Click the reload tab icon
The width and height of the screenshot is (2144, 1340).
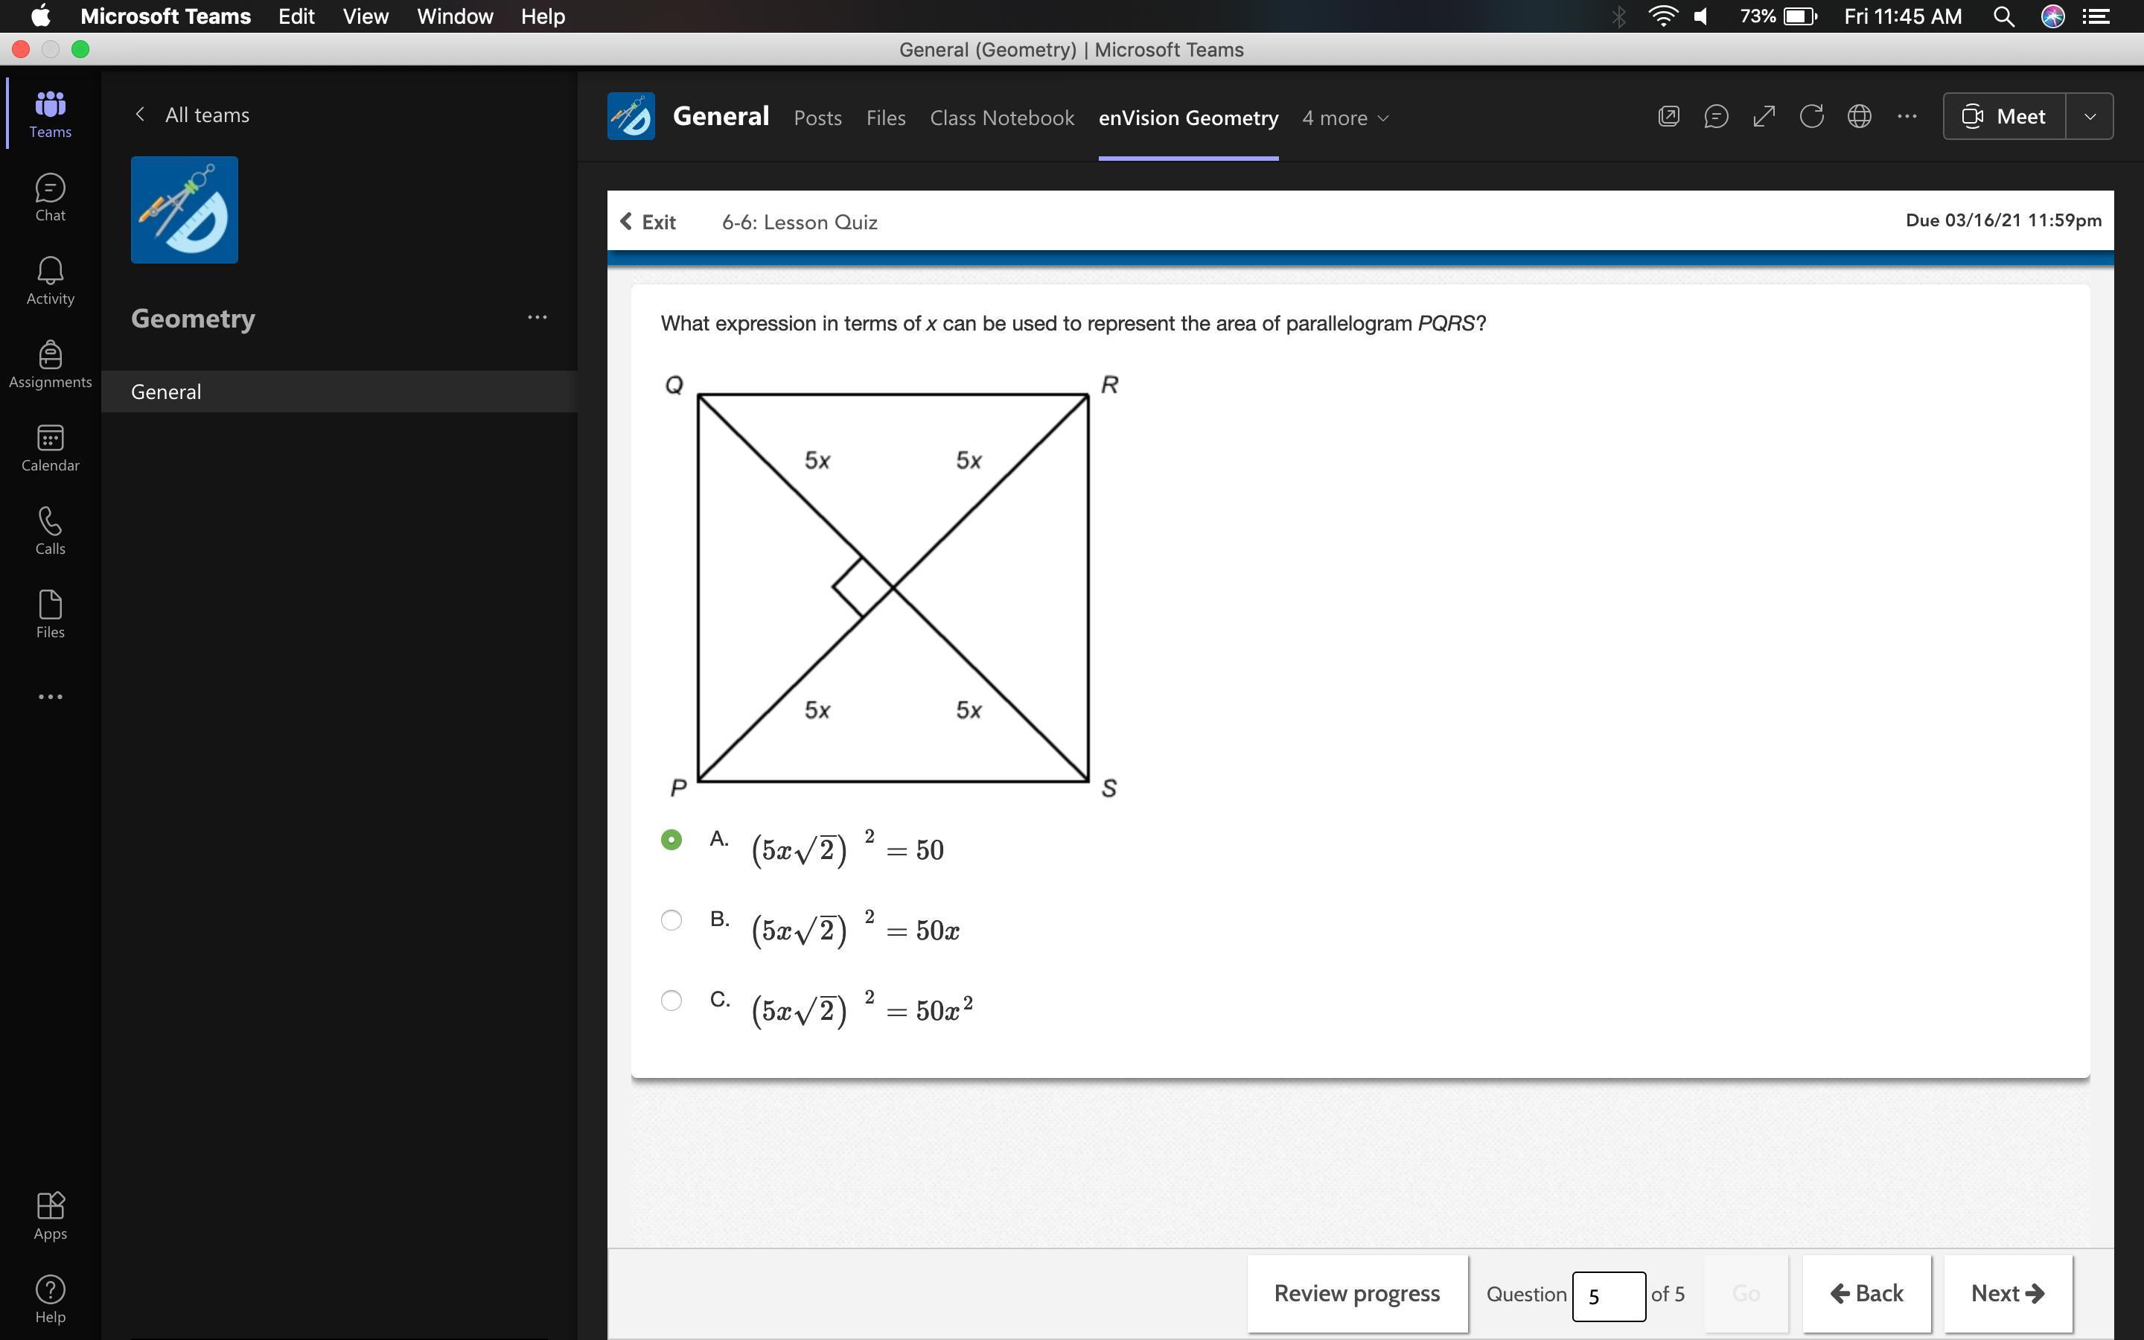[x=1811, y=116]
